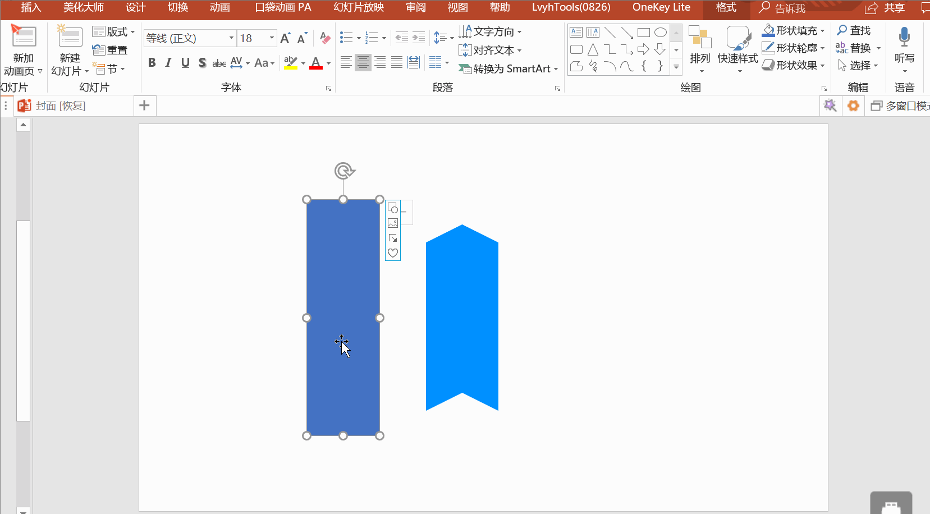
Task: Switch to the 动画 animation tab
Action: [x=220, y=8]
